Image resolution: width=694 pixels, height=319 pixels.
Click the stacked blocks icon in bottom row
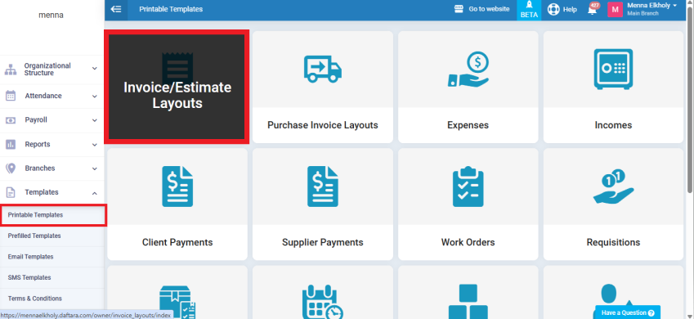click(x=468, y=302)
